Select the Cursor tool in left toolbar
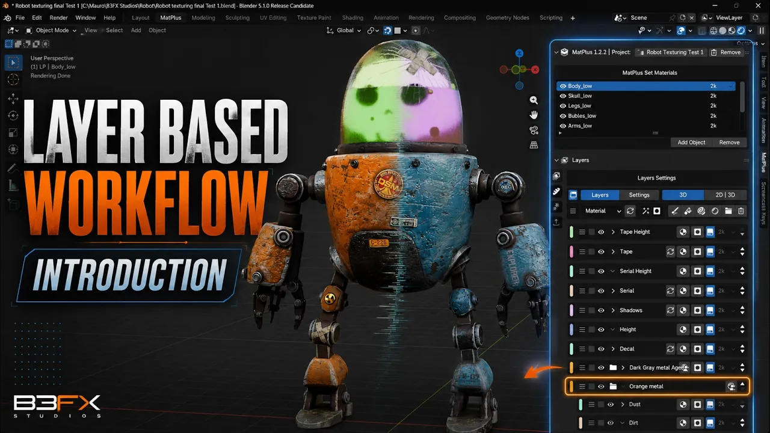 [13, 80]
